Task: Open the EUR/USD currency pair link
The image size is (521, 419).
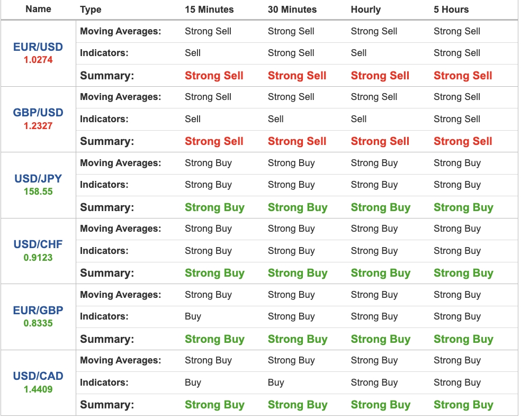Action: 38,47
